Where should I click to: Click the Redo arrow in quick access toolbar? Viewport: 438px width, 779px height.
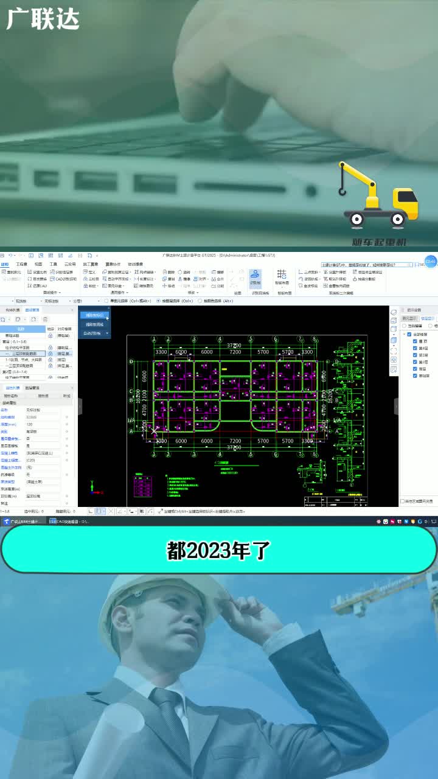(20, 256)
